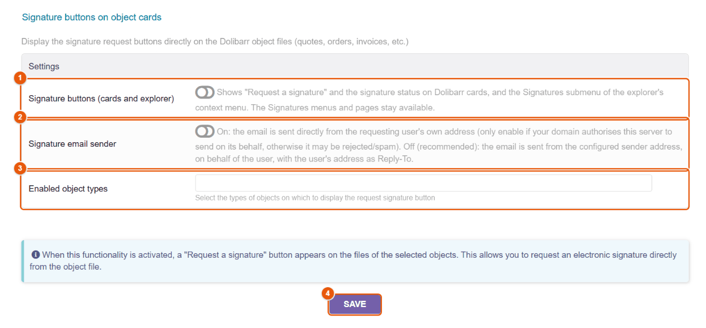Toggle the Signature email sender switch
The image size is (706, 328).
205,131
